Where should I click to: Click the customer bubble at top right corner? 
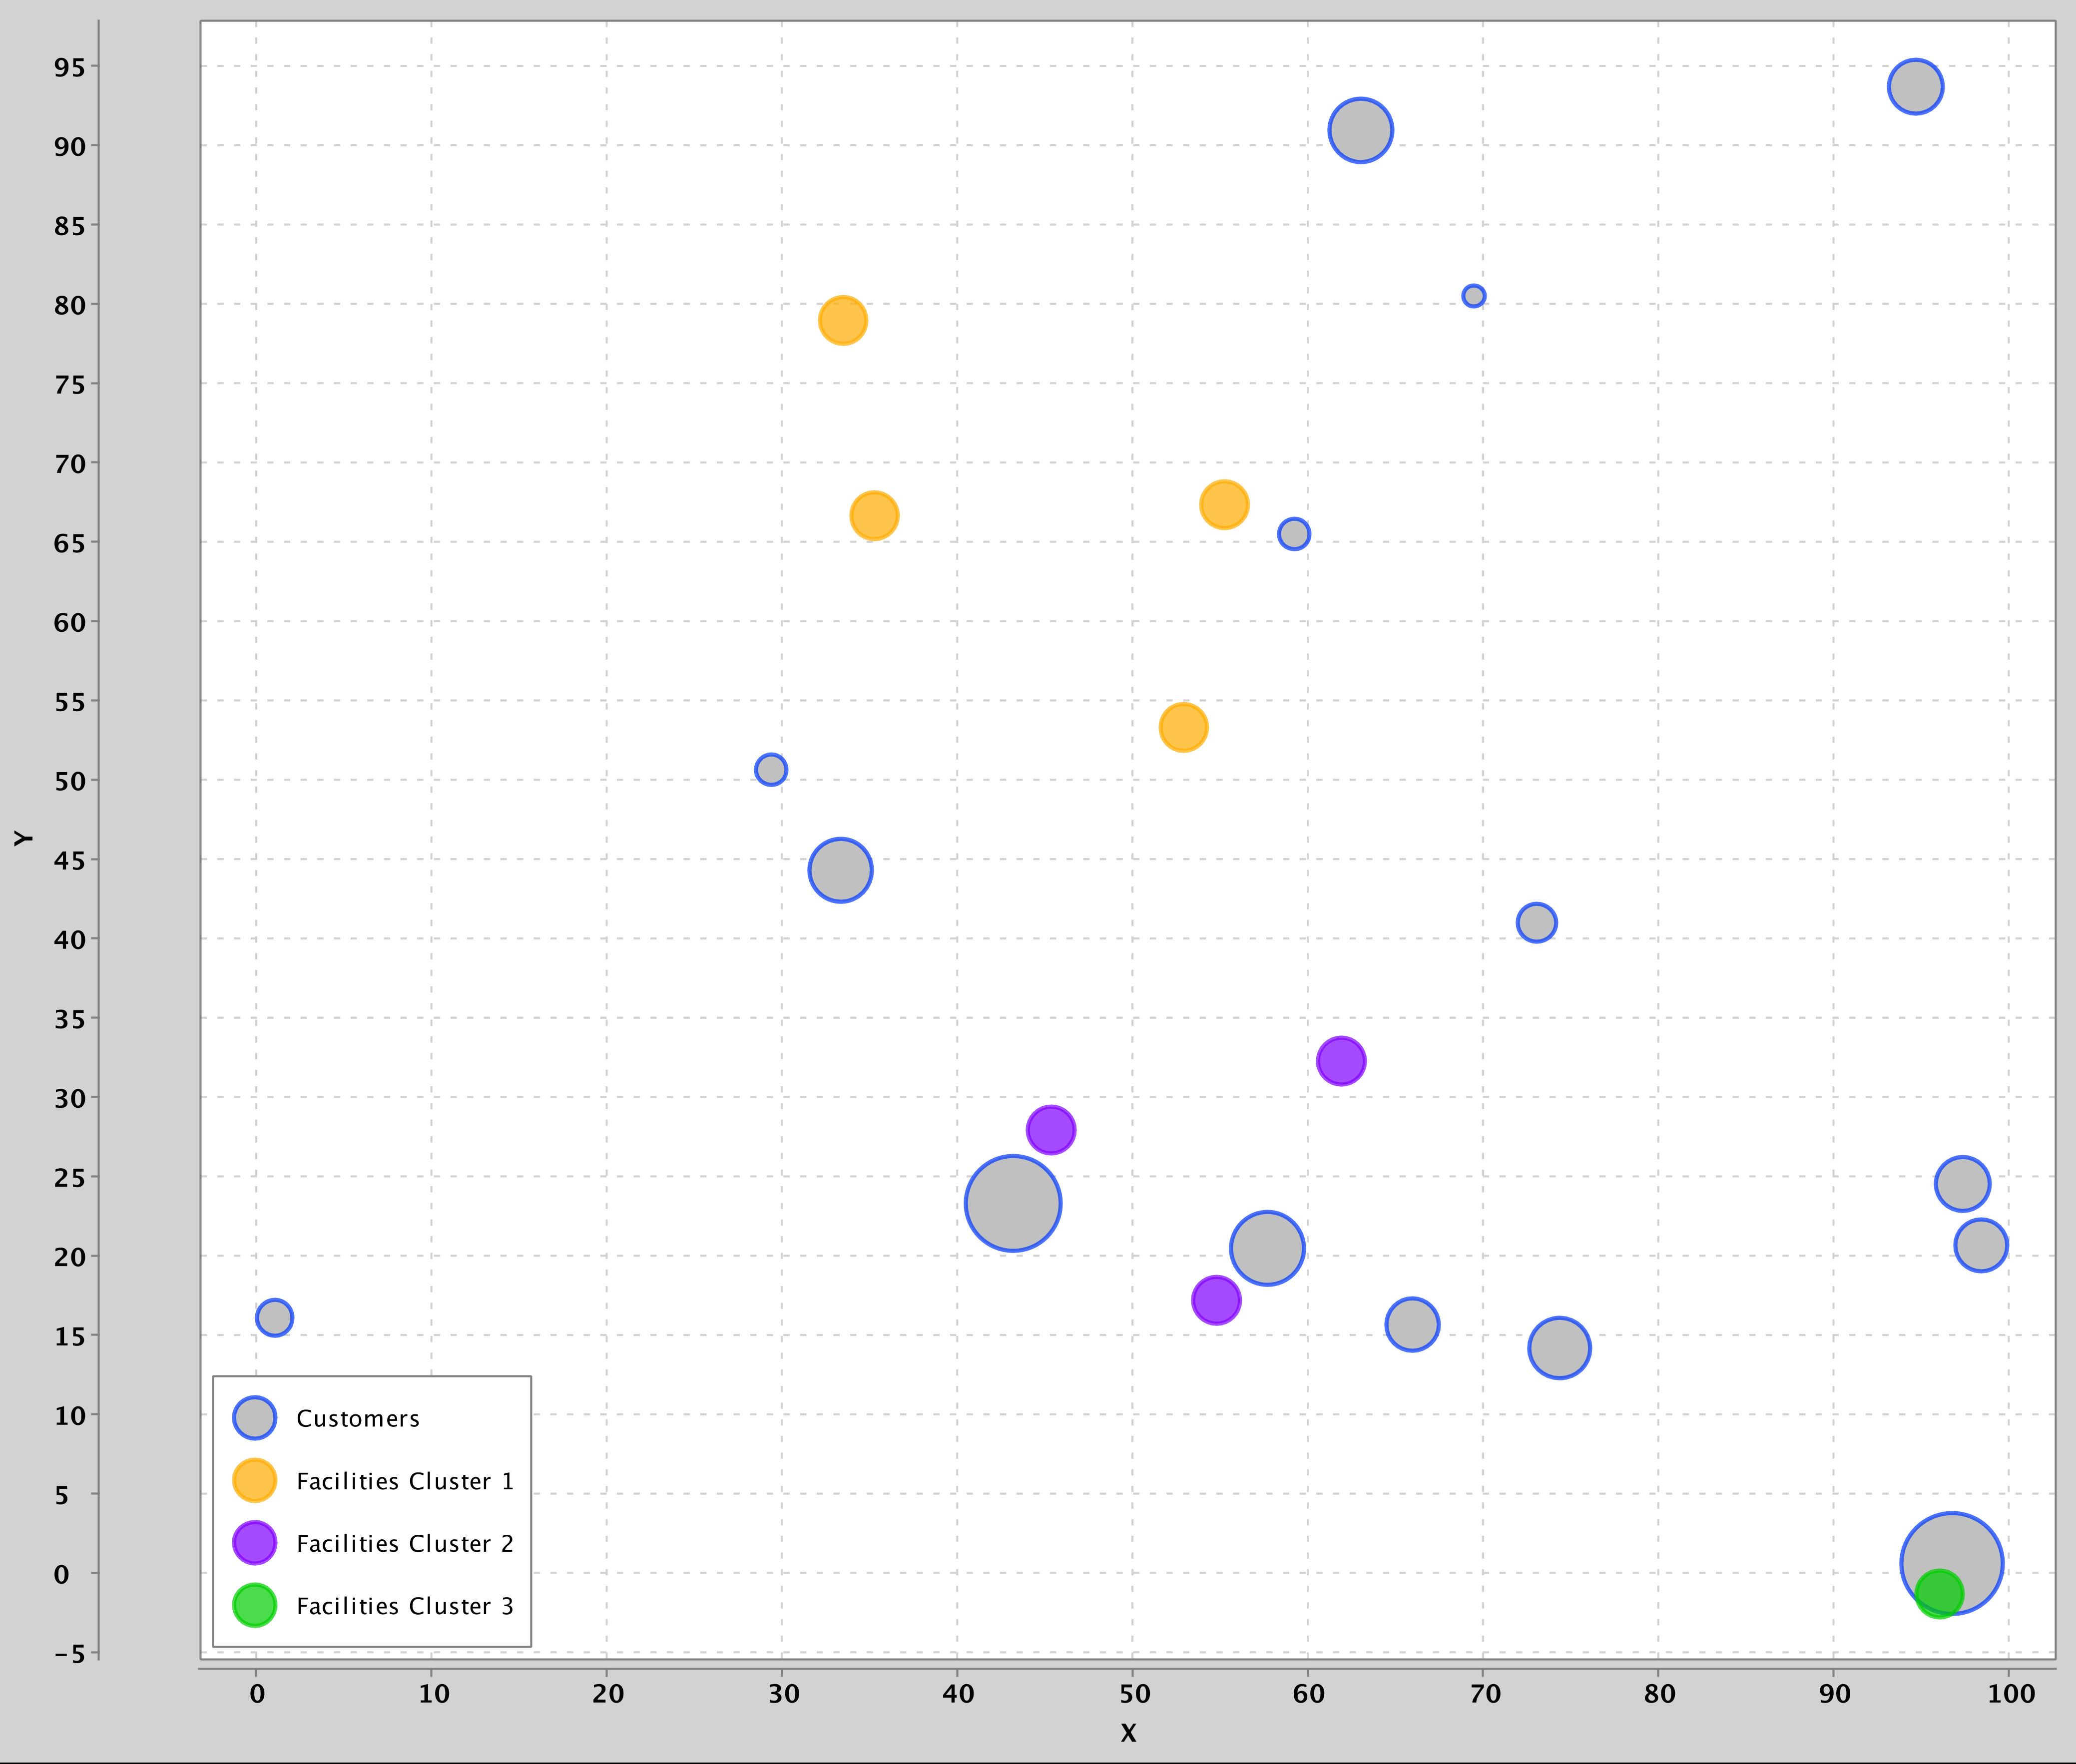point(1915,87)
